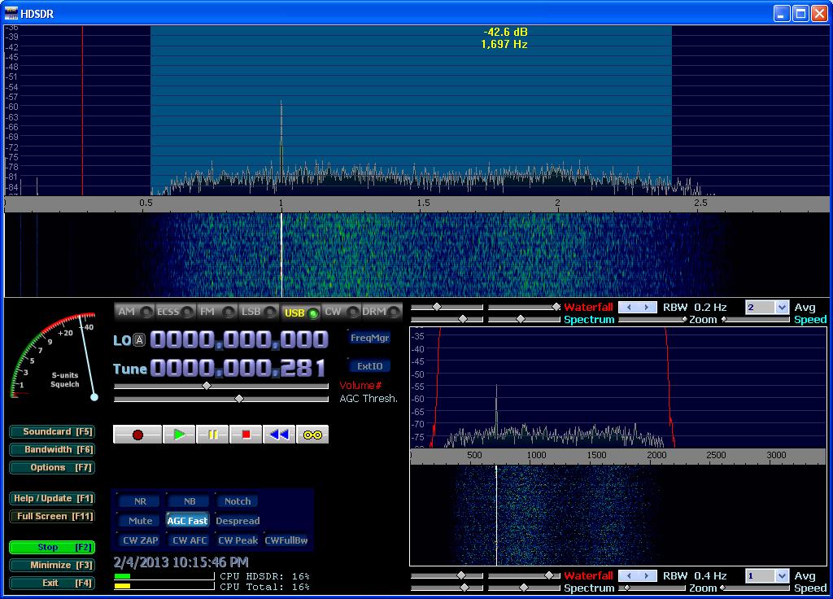Image resolution: width=833 pixels, height=599 pixels.
Task: Click the Tune frequency display
Action: pos(238,368)
